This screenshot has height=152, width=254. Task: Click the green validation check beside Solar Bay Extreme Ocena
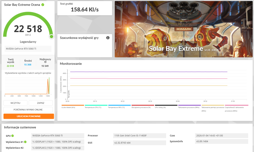[43, 5]
